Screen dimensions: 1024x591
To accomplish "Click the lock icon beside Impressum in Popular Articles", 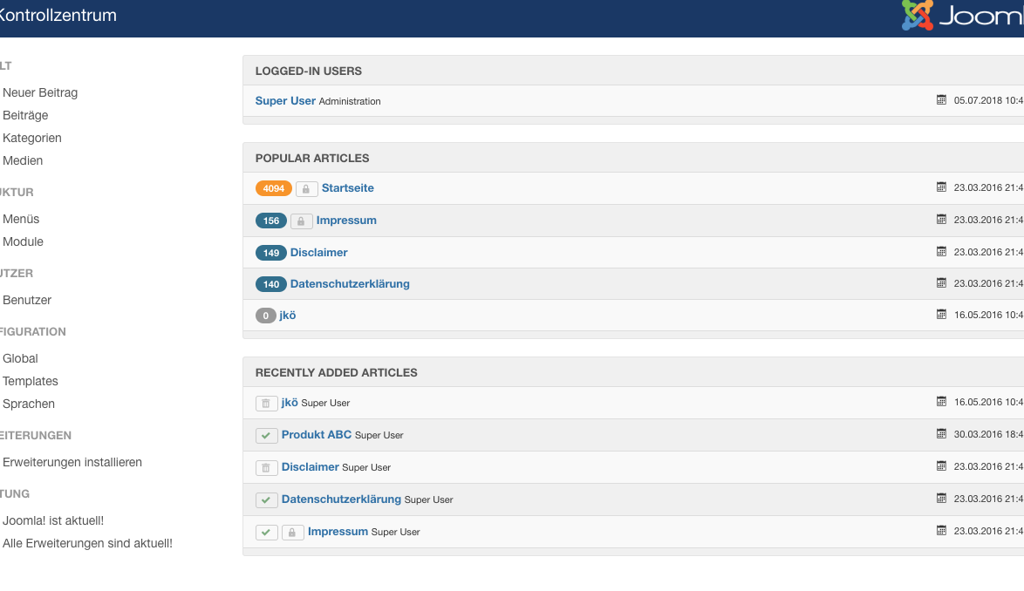I will click(301, 221).
